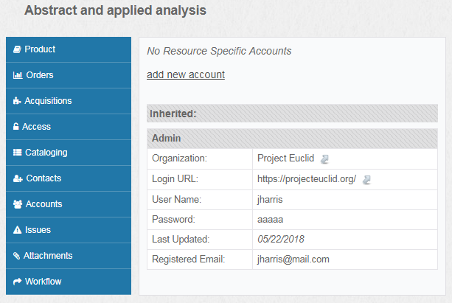Click the Orders bar chart icon
The height and width of the screenshot is (303, 452).
[18, 75]
